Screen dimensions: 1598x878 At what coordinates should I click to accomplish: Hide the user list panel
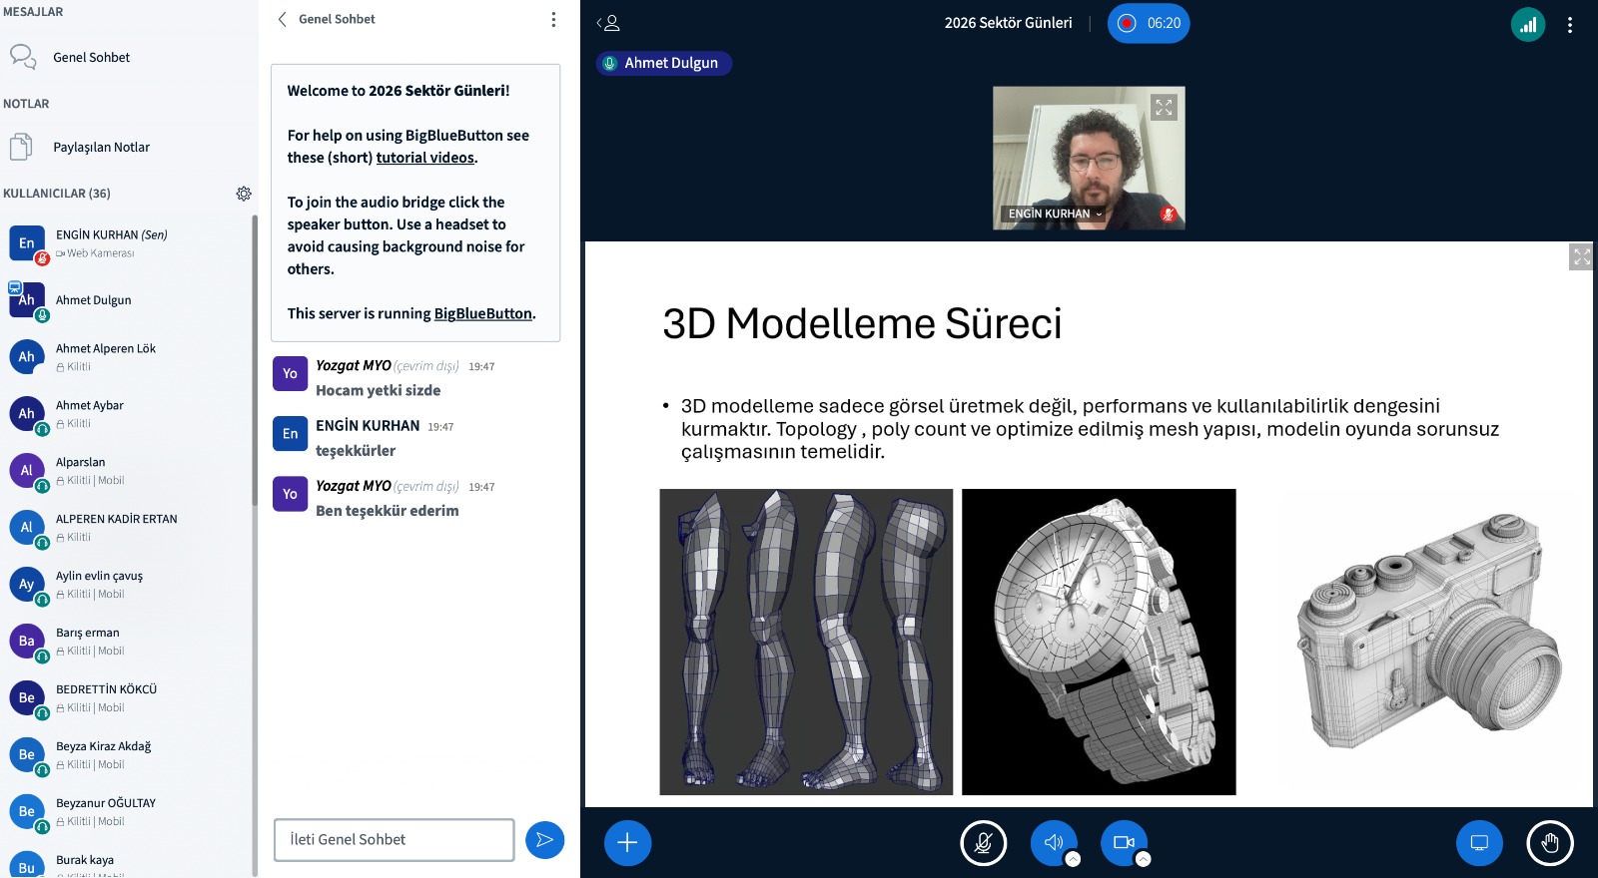(x=607, y=22)
